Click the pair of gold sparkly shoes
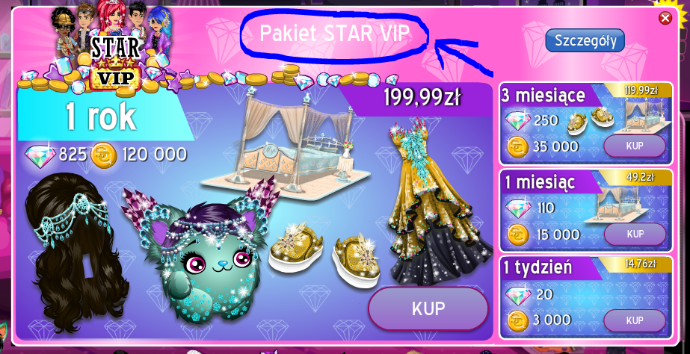The image size is (690, 354). pyautogui.click(x=324, y=254)
